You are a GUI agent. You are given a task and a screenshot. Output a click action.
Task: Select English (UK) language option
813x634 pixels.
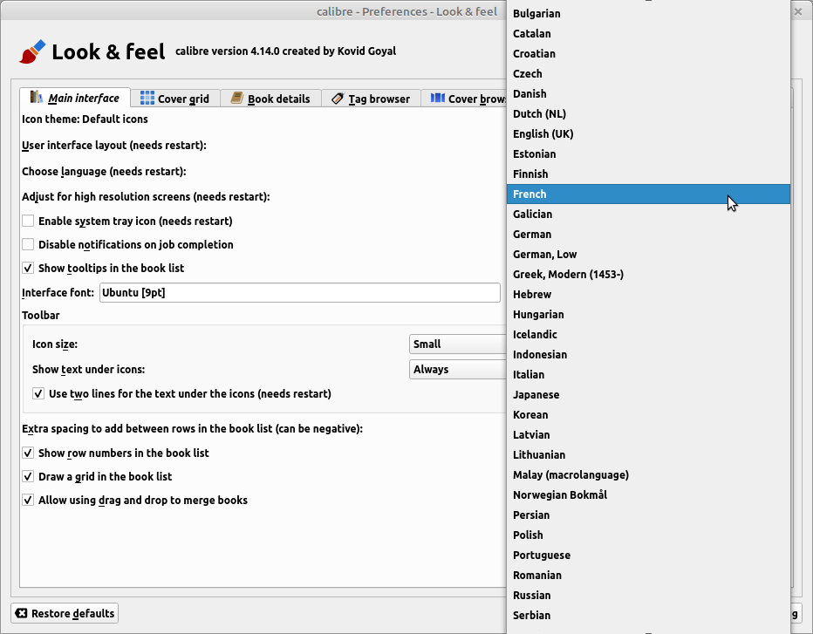[648, 133]
